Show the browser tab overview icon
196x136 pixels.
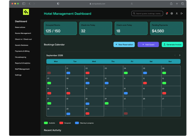click(x=182, y=4)
